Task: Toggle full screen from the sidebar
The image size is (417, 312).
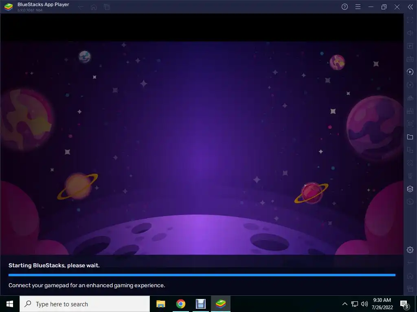Action: [x=410, y=19]
